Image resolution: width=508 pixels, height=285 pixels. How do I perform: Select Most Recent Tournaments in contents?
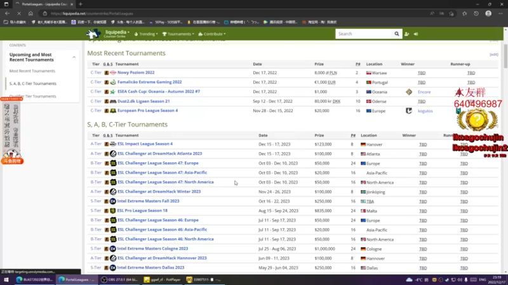pos(32,71)
